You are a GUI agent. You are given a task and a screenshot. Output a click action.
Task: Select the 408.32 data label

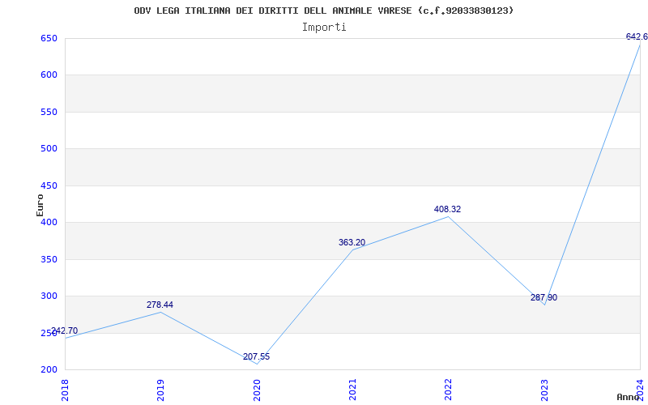point(448,210)
